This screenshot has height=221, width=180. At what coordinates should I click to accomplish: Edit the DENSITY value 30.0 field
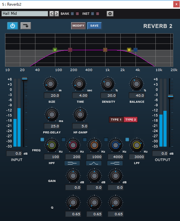[109, 95]
